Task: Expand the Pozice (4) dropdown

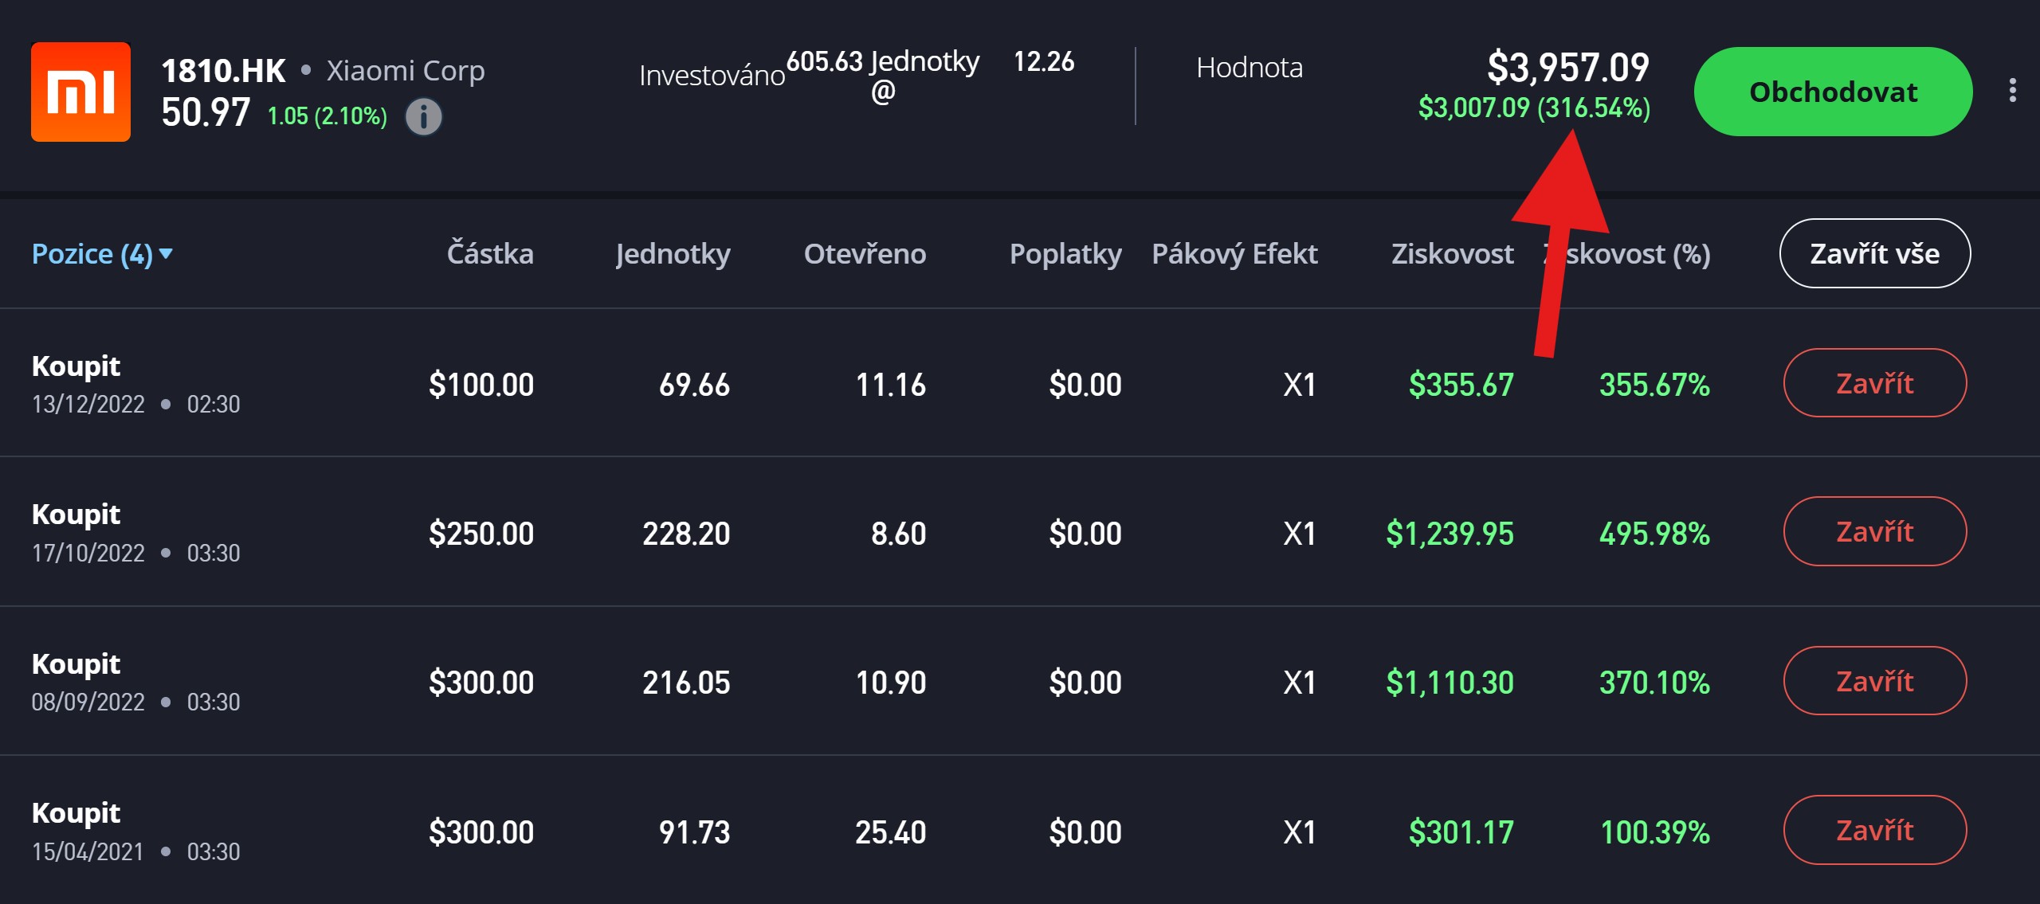Action: pyautogui.click(x=102, y=254)
